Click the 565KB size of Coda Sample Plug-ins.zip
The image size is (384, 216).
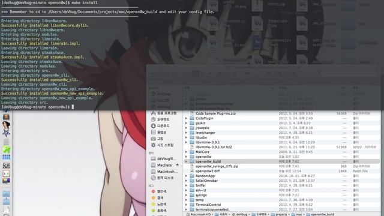(341, 113)
